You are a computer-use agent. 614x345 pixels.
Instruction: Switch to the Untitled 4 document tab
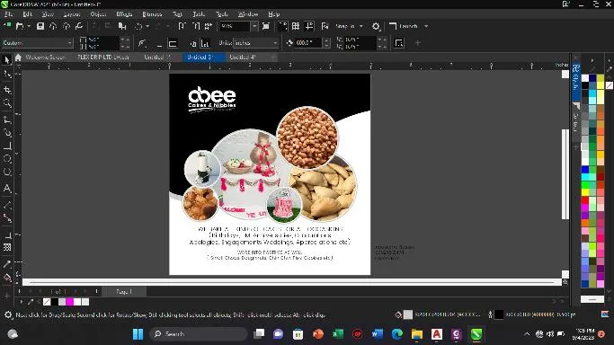point(243,57)
